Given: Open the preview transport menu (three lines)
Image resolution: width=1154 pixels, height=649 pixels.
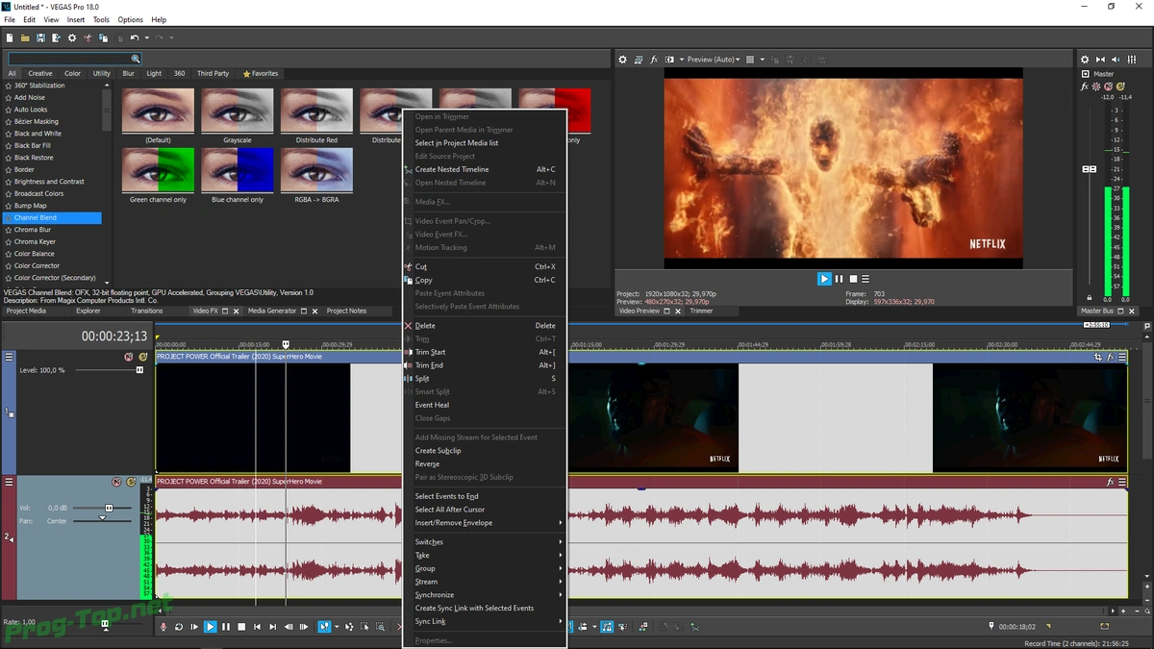Looking at the screenshot, I should 865,279.
